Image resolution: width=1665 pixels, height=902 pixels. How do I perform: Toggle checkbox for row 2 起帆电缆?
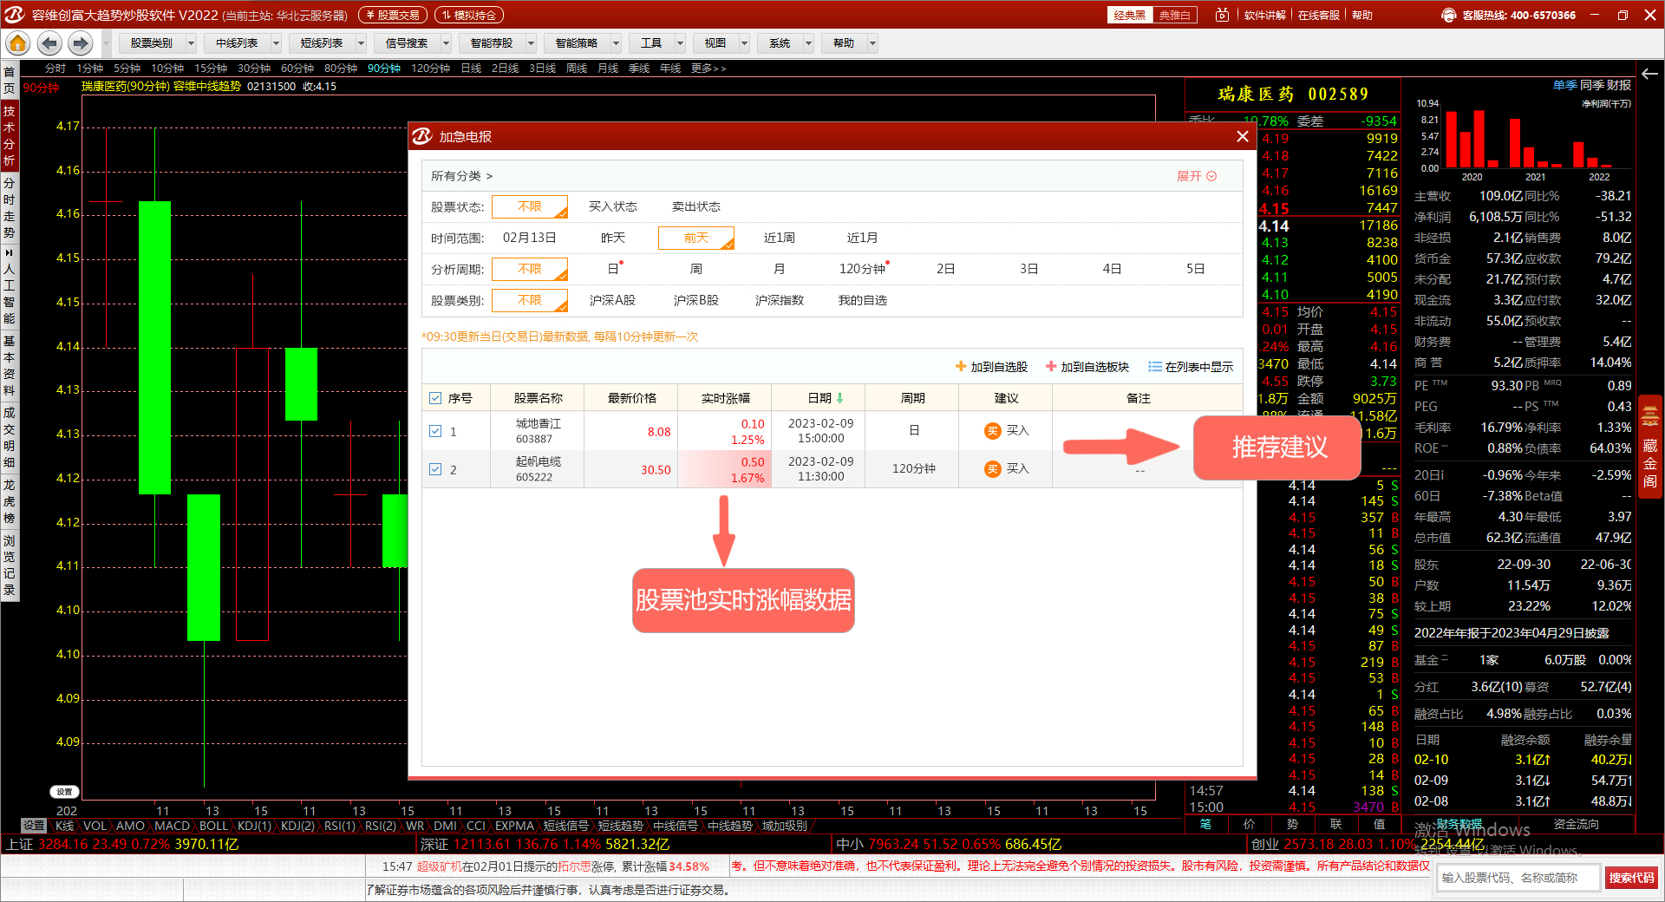click(435, 469)
